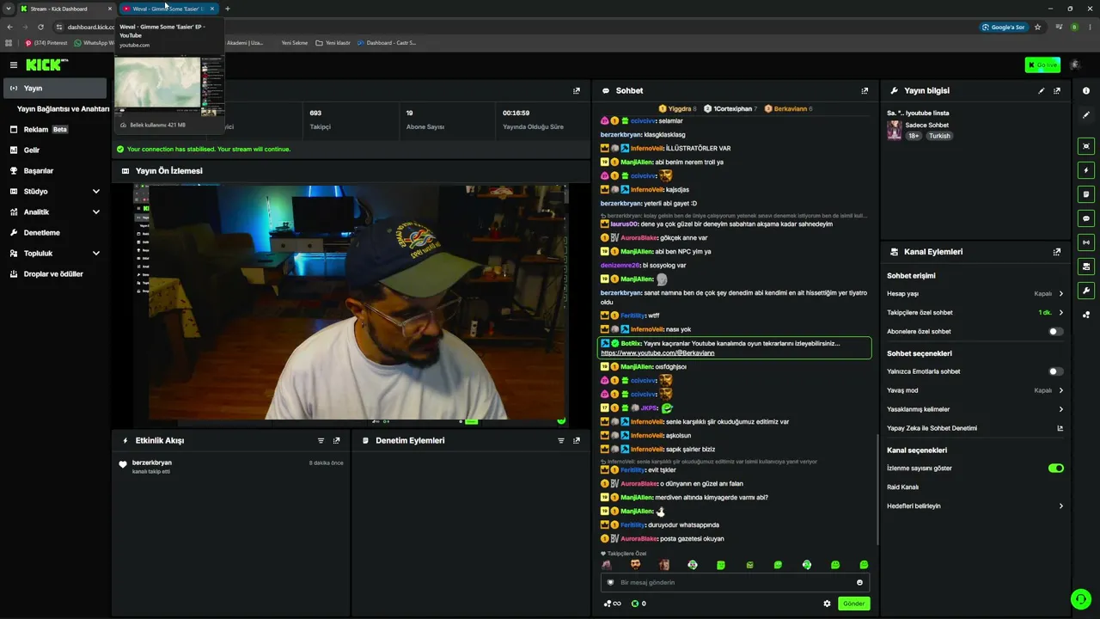This screenshot has width=1100, height=619.
Task: Open chat settings gear next to Gönder
Action: click(x=827, y=604)
